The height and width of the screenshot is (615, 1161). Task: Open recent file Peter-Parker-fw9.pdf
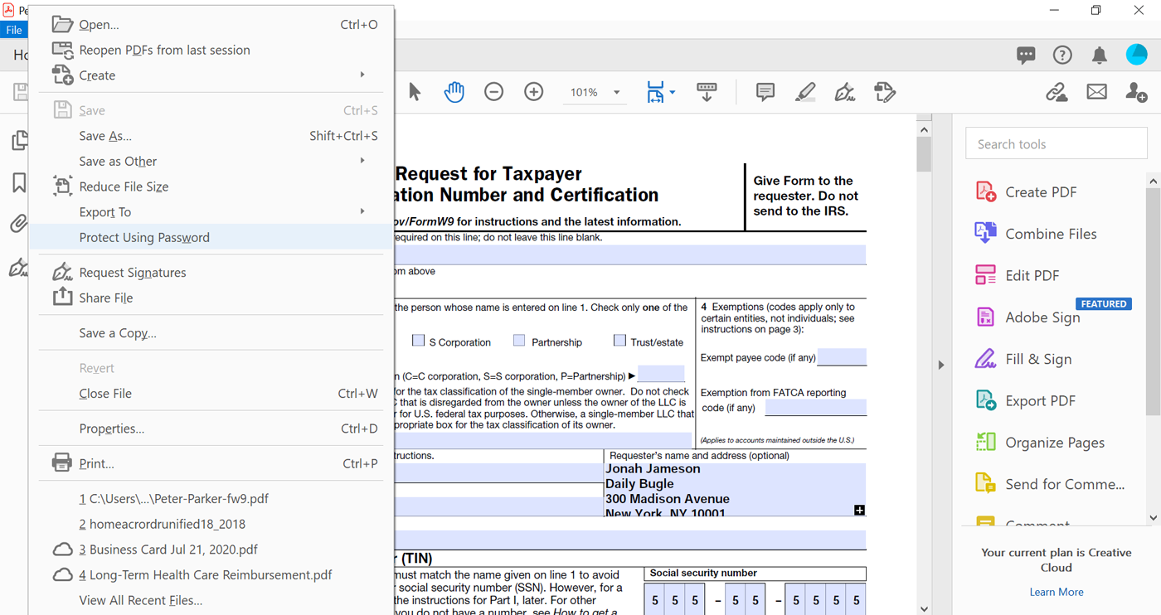[211, 499]
